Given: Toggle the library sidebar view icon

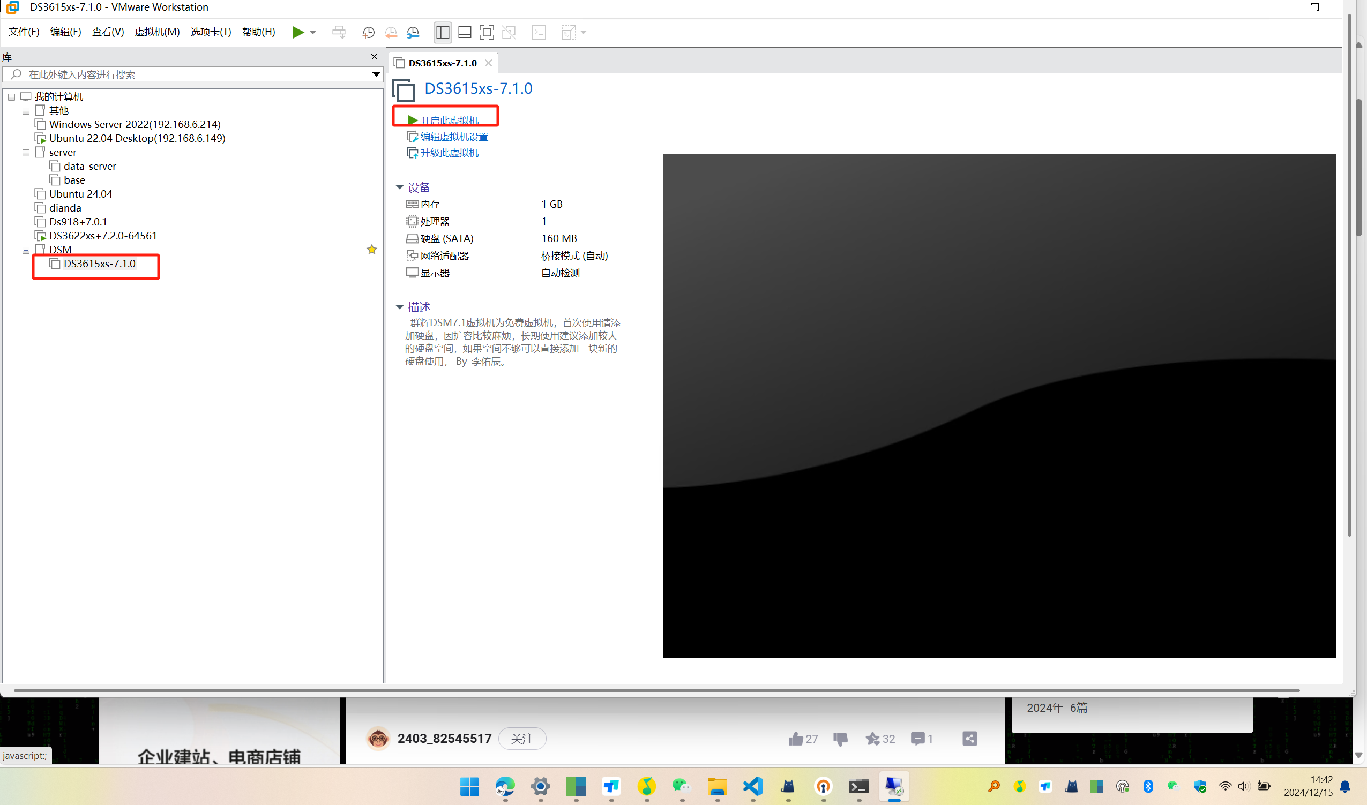Looking at the screenshot, I should [x=442, y=33].
